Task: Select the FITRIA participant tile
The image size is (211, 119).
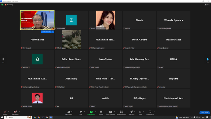Action: [x=173, y=59]
